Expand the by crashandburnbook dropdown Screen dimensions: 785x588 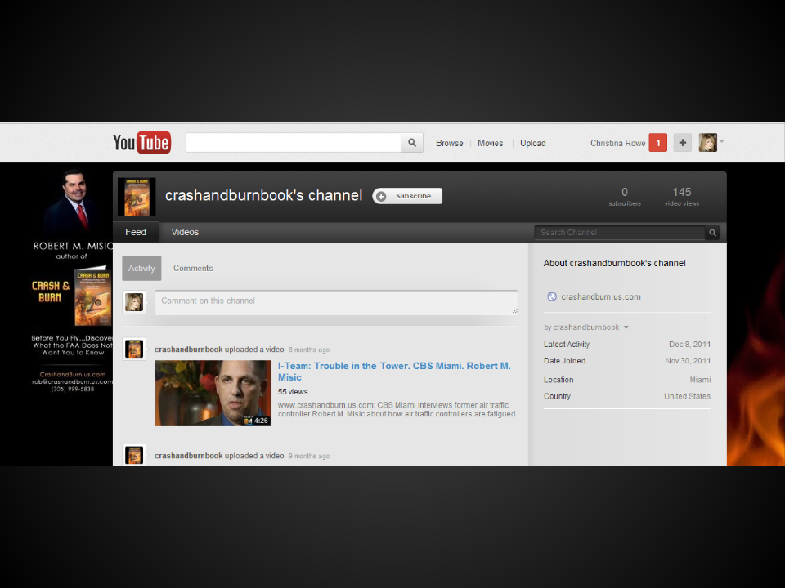[x=585, y=327]
